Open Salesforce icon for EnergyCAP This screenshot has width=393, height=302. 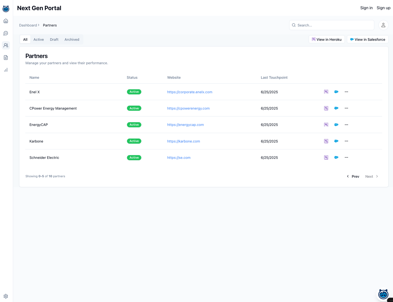pyautogui.click(x=336, y=125)
